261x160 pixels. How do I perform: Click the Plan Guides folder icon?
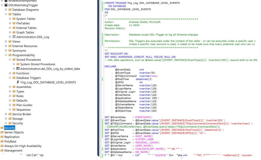tap(14, 105)
